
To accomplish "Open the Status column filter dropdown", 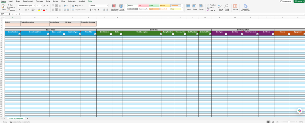I will [x=121, y=34].
